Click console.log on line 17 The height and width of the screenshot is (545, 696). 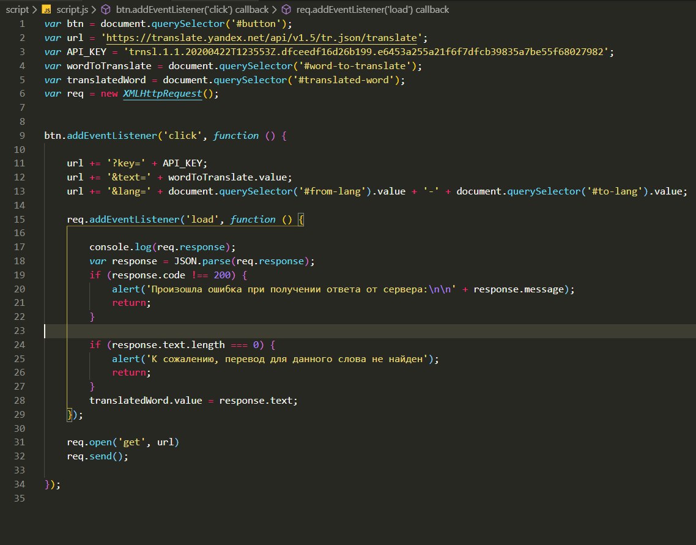(x=120, y=247)
